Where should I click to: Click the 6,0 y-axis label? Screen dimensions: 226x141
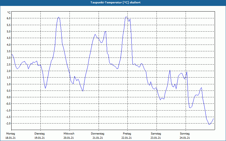(x=8, y=18)
